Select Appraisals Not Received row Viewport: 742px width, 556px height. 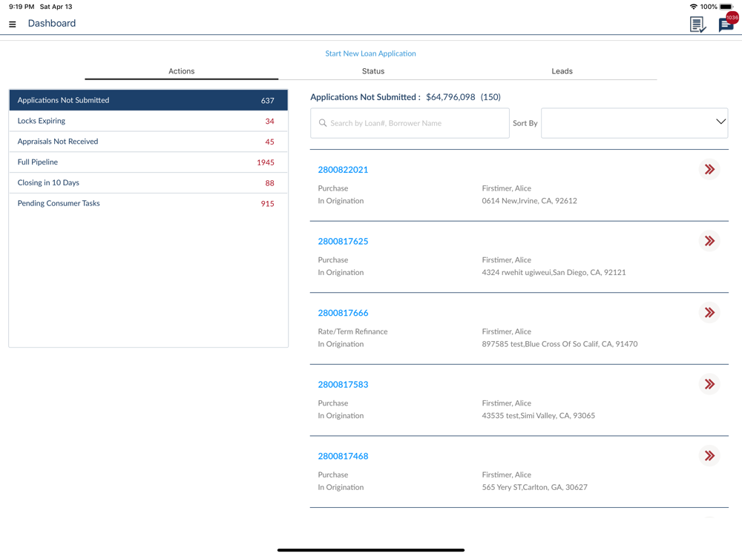148,142
